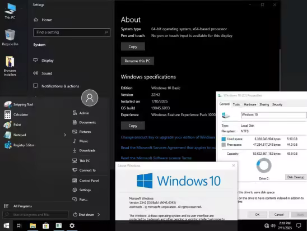Viewport: 307px width, 231px height.
Task: Launch Registry Editor from Start menu
Action: point(19,145)
